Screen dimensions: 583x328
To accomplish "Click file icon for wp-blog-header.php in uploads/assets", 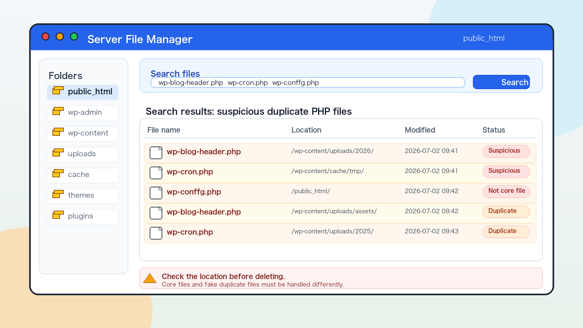I will click(156, 213).
